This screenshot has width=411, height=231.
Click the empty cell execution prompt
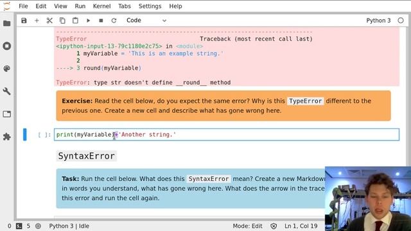click(x=44, y=135)
